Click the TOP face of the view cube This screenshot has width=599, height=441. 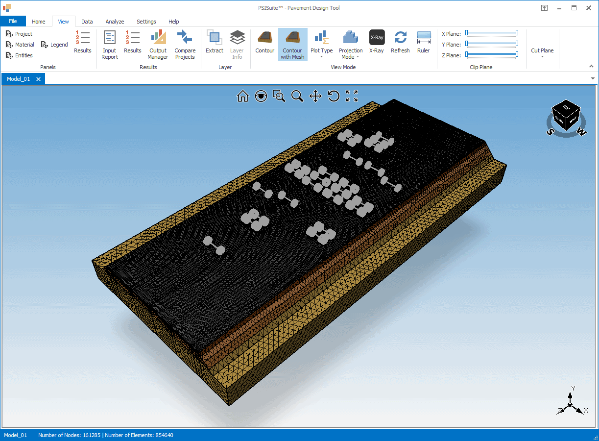[566, 107]
